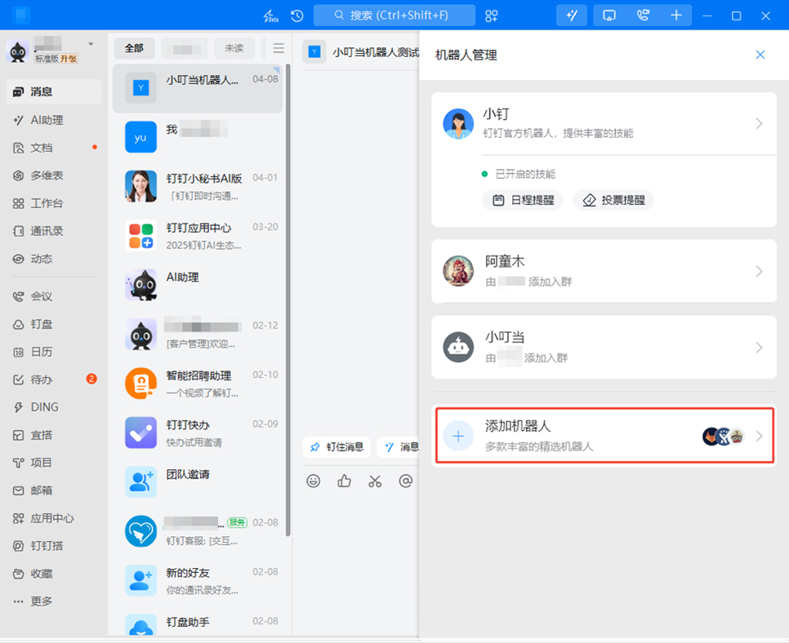Insert an emoji with the smiley icon
789x643 pixels.
click(x=314, y=481)
